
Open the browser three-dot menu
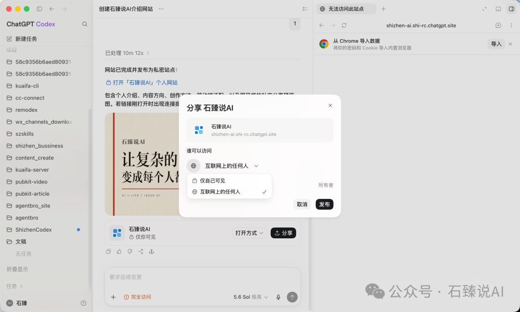(511, 25)
